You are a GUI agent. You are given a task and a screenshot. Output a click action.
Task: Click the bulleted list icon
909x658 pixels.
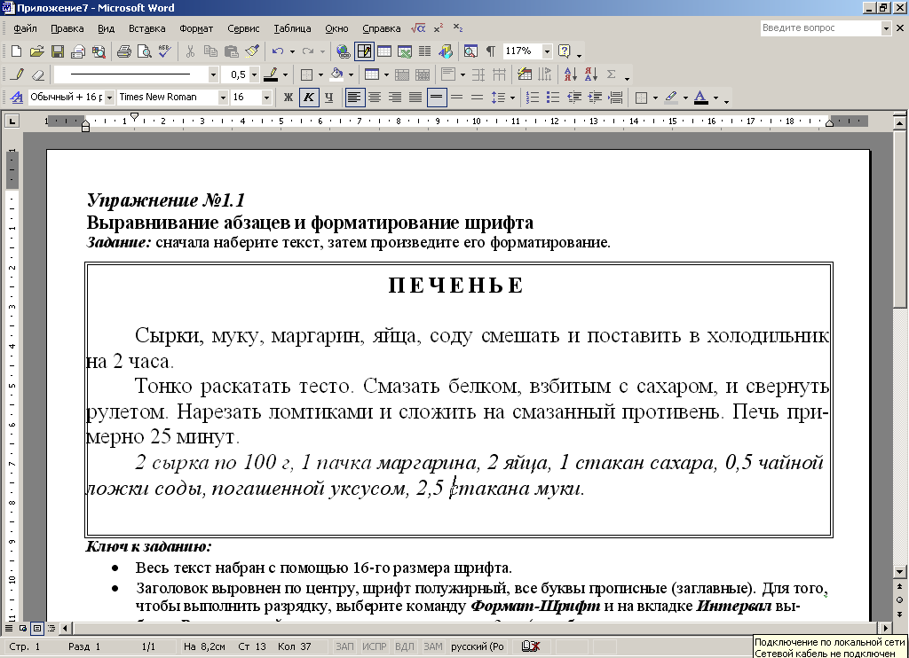tap(553, 98)
